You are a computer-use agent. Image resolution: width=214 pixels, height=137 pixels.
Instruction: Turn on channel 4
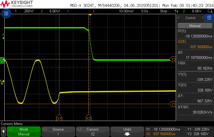coord(93,11)
